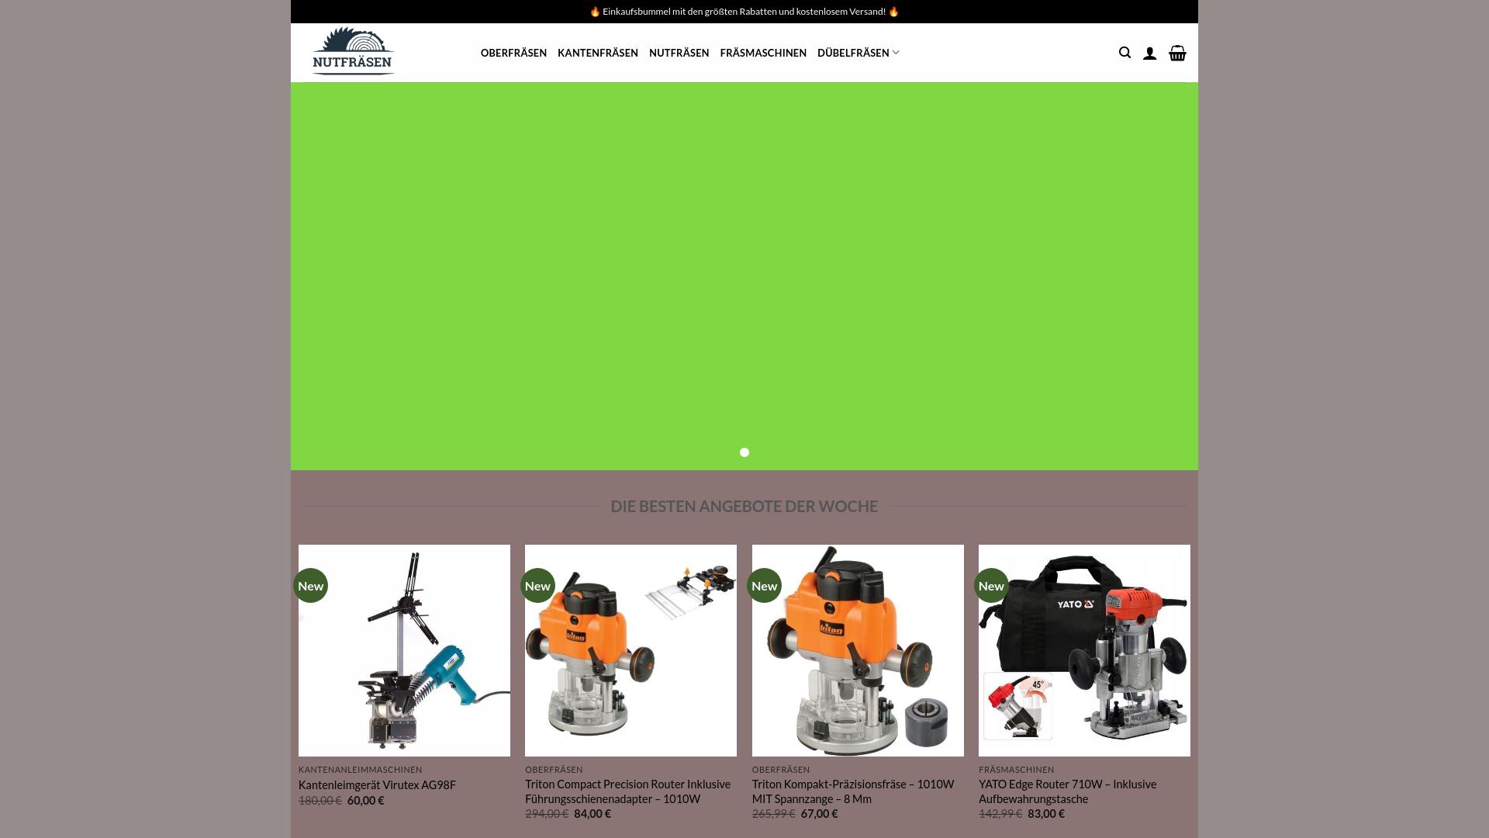Click the Triton Kompakt-Präzisionsfräse product image

(858, 650)
